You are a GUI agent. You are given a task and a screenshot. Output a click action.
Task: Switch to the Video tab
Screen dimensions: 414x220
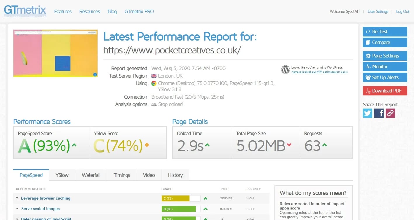pos(149,175)
